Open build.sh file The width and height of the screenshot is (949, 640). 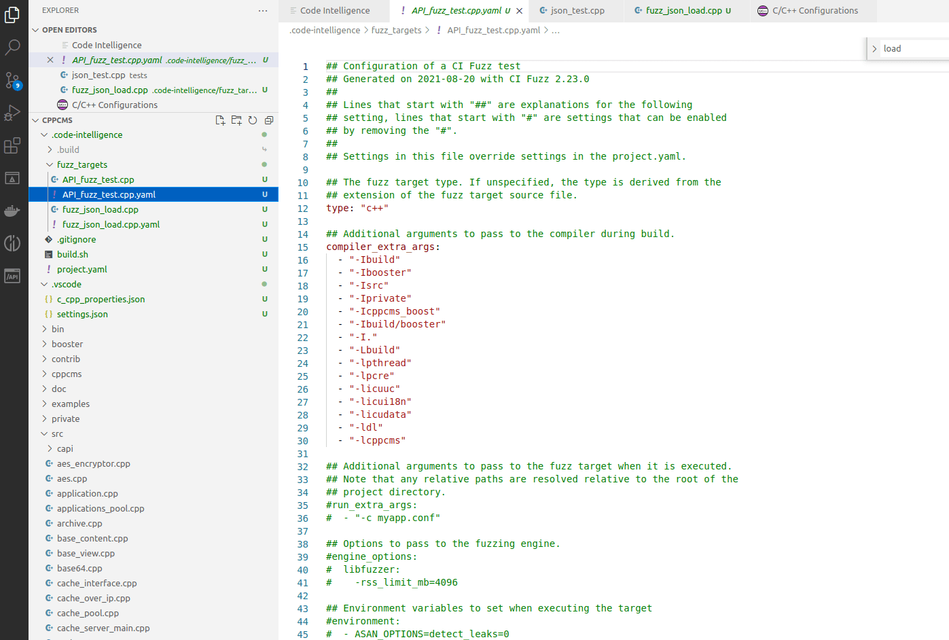click(x=154, y=255)
